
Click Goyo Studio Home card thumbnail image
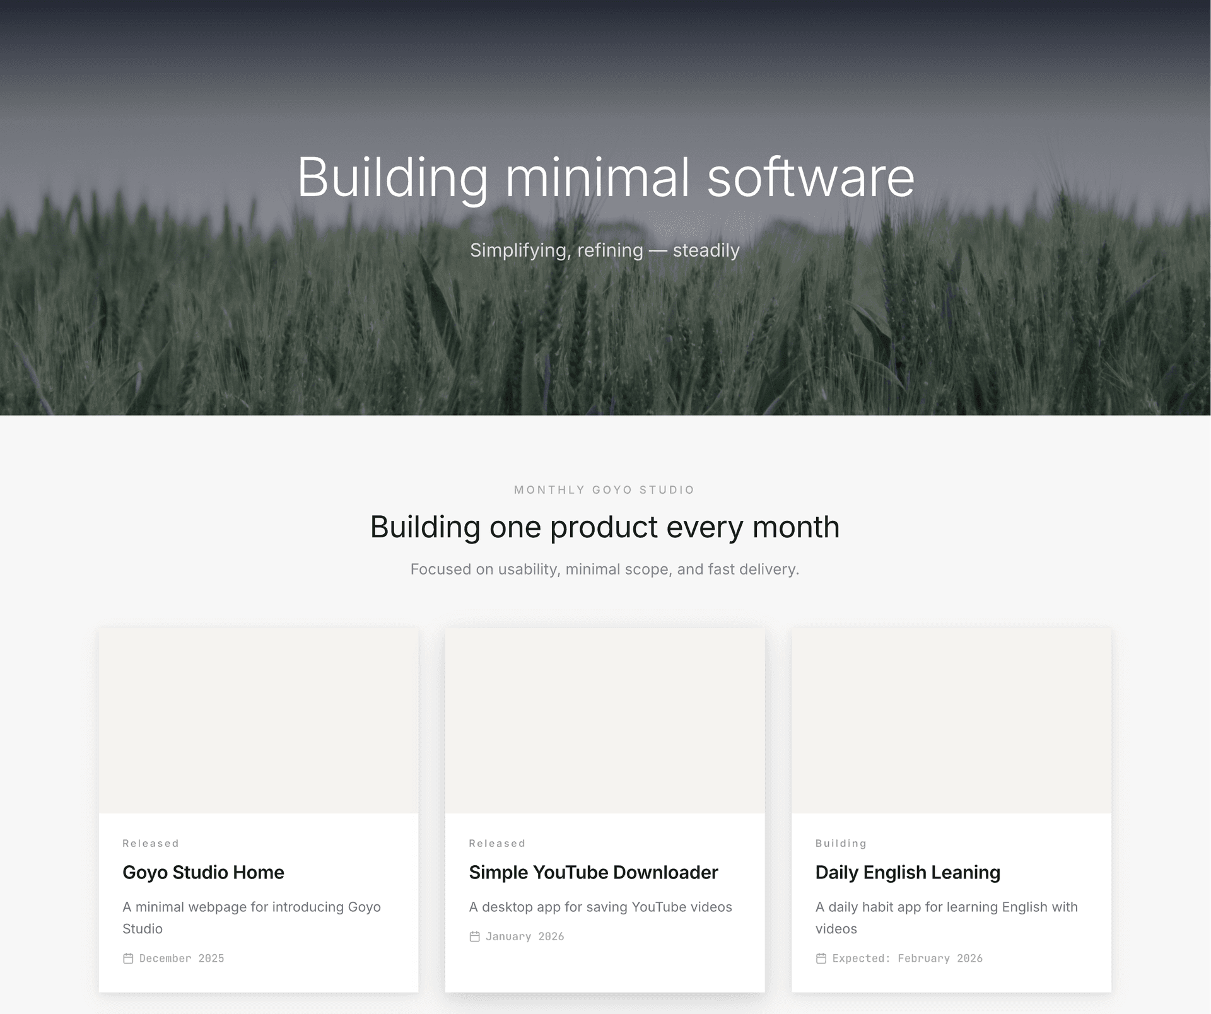(259, 720)
